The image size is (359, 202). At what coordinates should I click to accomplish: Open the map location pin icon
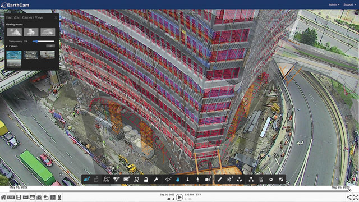pos(59,197)
